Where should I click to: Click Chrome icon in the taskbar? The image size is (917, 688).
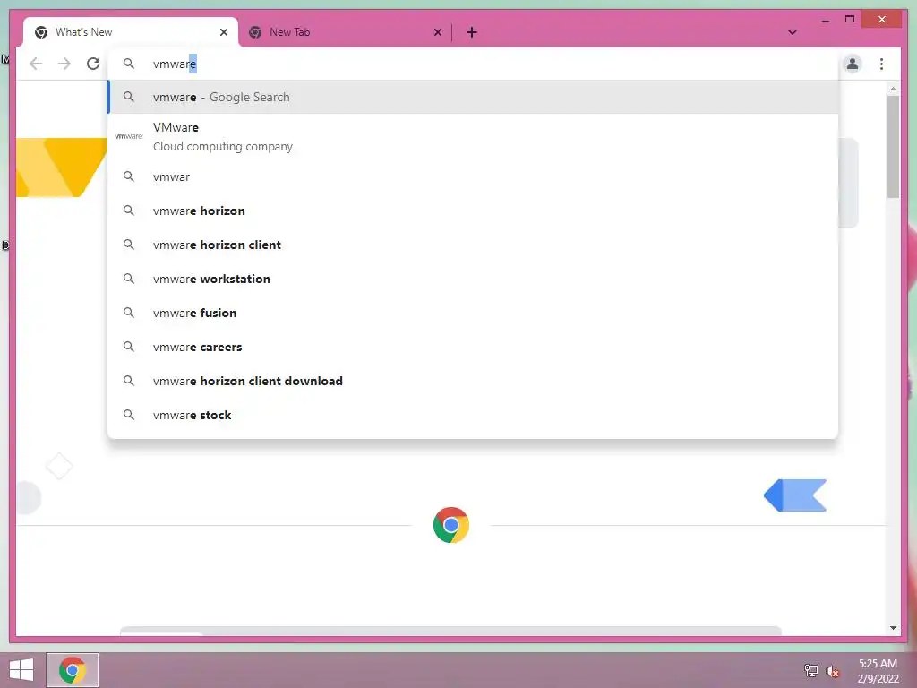tap(73, 670)
